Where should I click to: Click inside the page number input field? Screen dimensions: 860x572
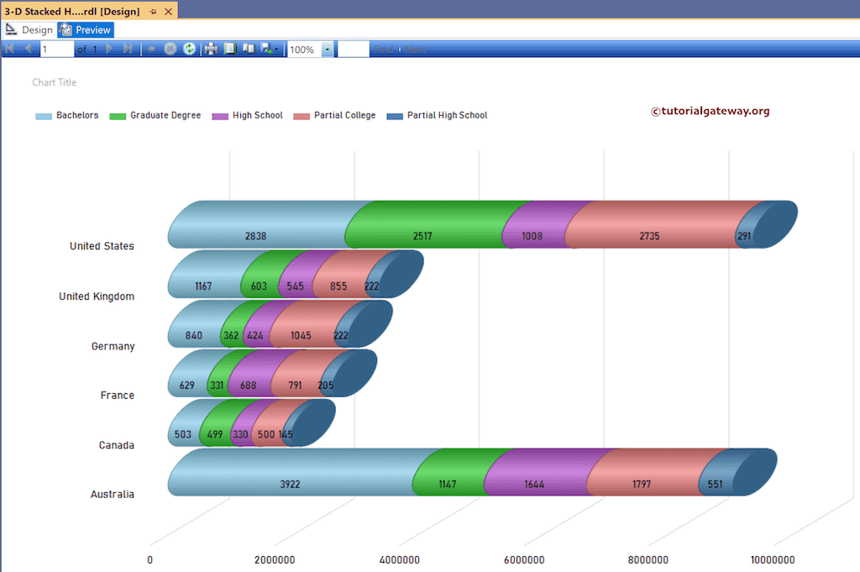56,48
